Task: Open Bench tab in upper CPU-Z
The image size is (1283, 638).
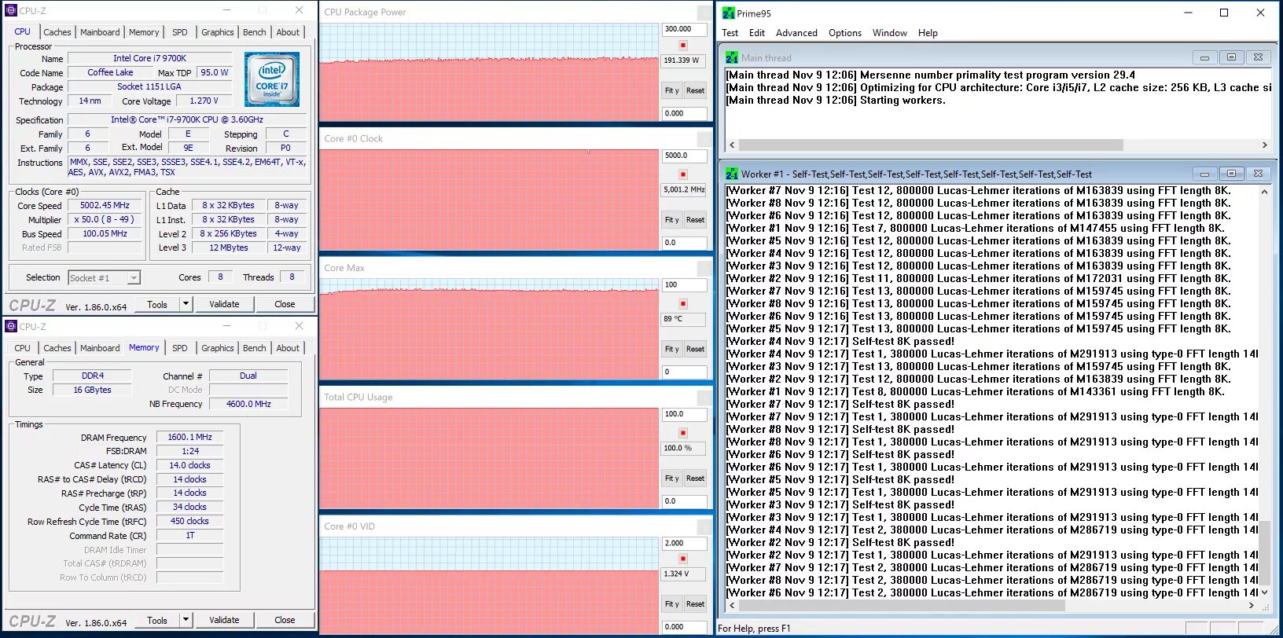Action: coord(254,32)
